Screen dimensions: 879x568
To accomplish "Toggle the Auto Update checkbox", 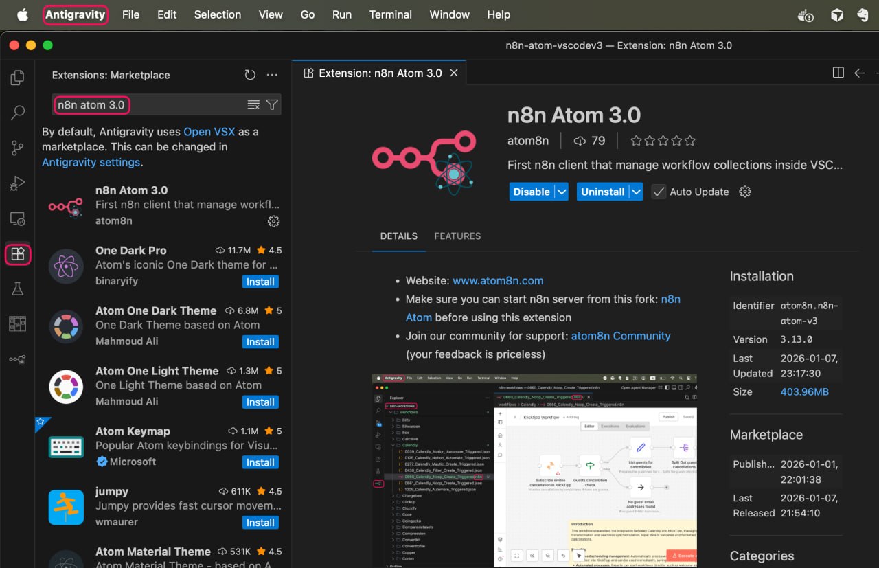I will click(x=659, y=192).
